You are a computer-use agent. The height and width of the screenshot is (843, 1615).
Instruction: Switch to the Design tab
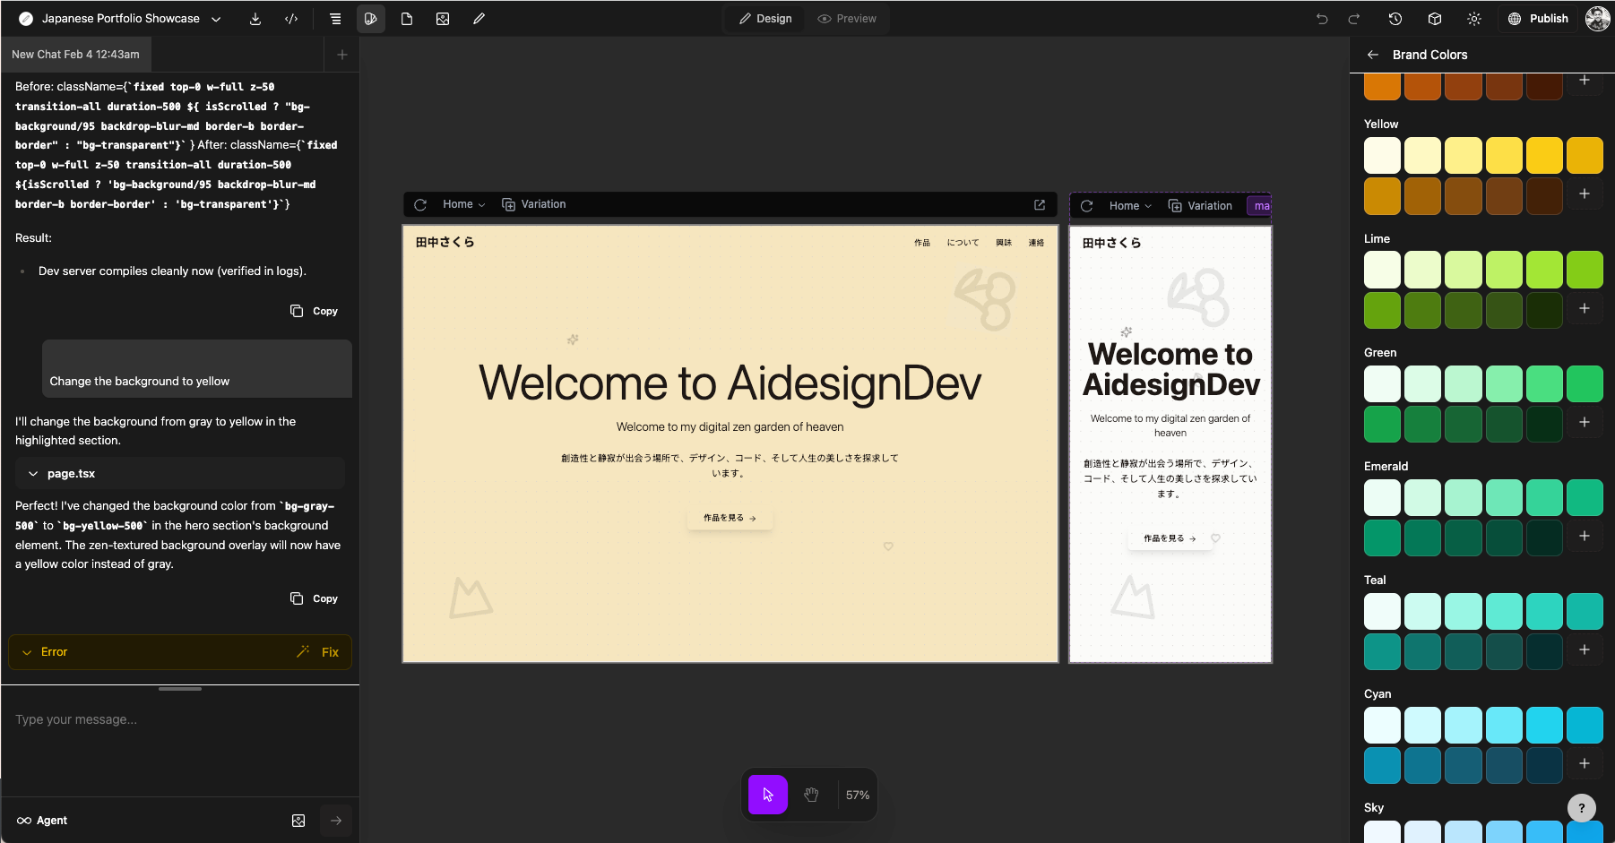(x=764, y=18)
